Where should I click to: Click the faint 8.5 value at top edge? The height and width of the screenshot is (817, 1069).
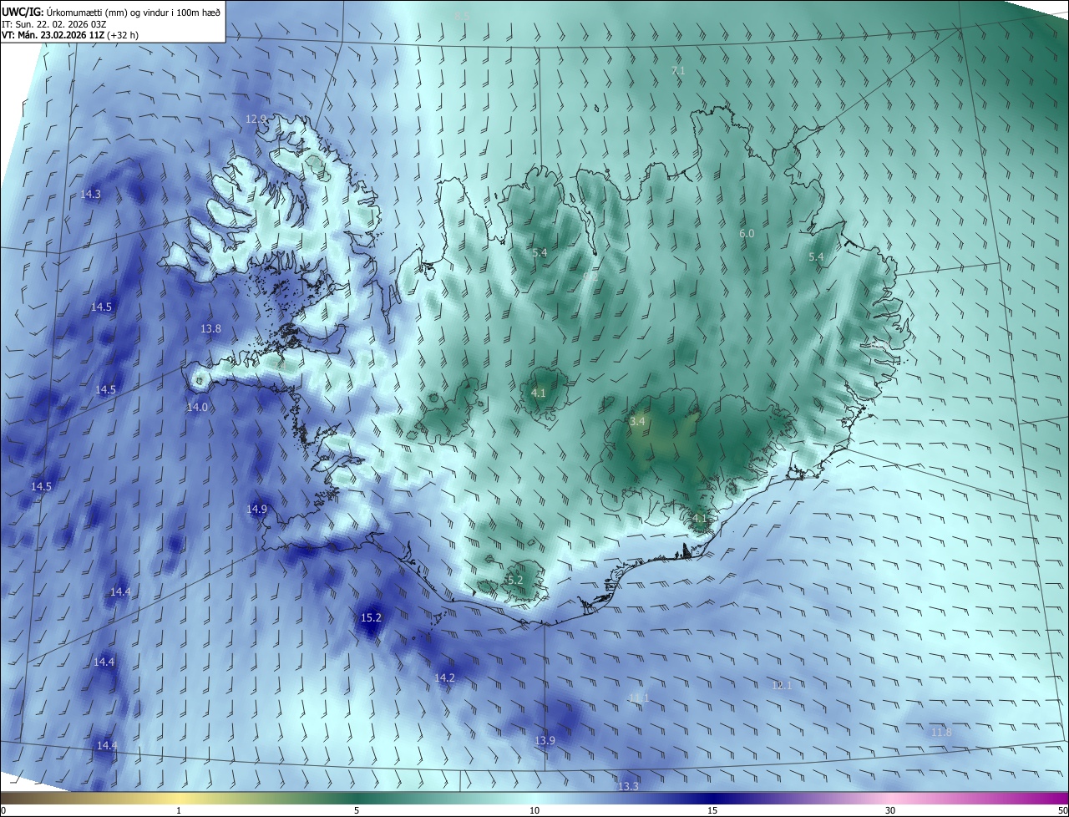coord(462,15)
